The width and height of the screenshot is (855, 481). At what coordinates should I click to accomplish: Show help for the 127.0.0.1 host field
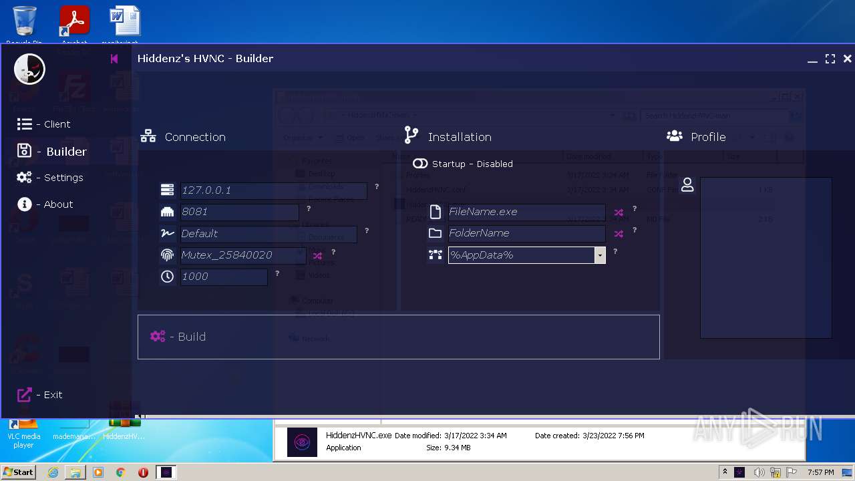click(377, 187)
